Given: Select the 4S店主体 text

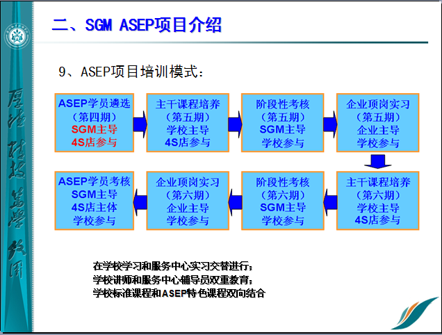Looking at the screenshot, I should (x=94, y=208).
